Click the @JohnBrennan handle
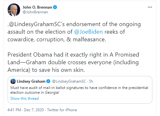 pyautogui.click(x=35, y=12)
